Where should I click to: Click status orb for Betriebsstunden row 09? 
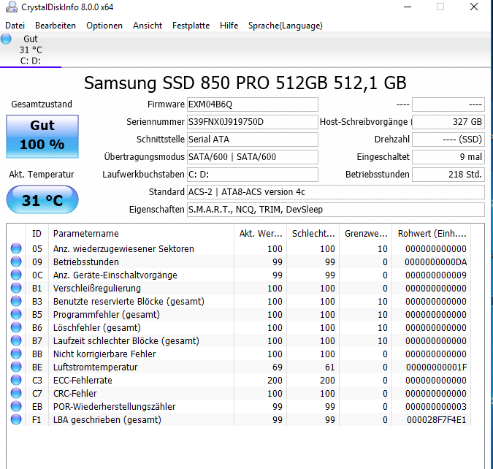16,262
